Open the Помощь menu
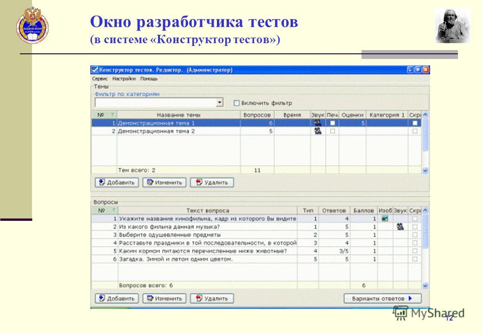Image resolution: width=482 pixels, height=334 pixels. tap(149, 79)
